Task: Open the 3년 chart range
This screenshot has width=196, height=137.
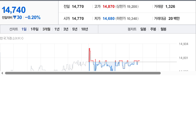Action: 66,29
